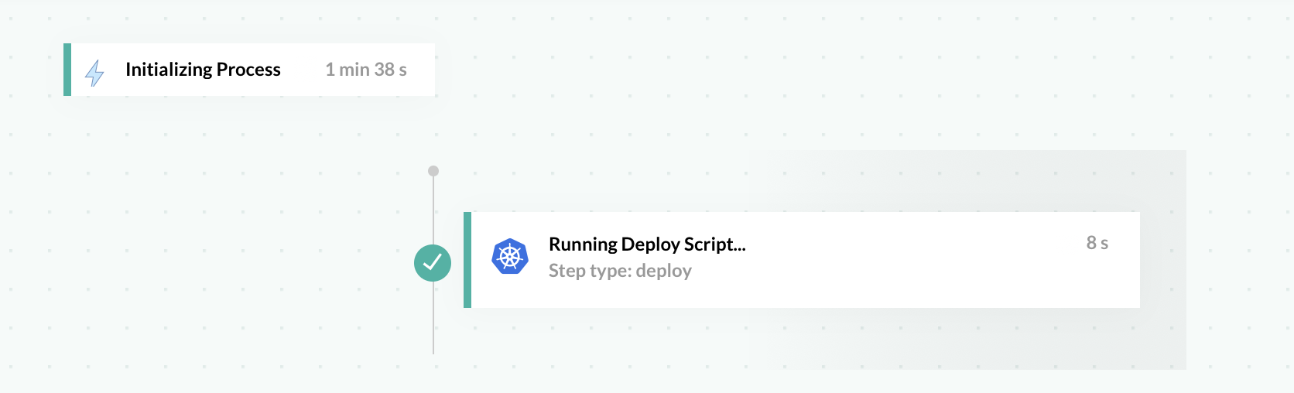This screenshot has width=1294, height=393.
Task: Click gray shaded area above 8 s label
Action: (x=1097, y=182)
